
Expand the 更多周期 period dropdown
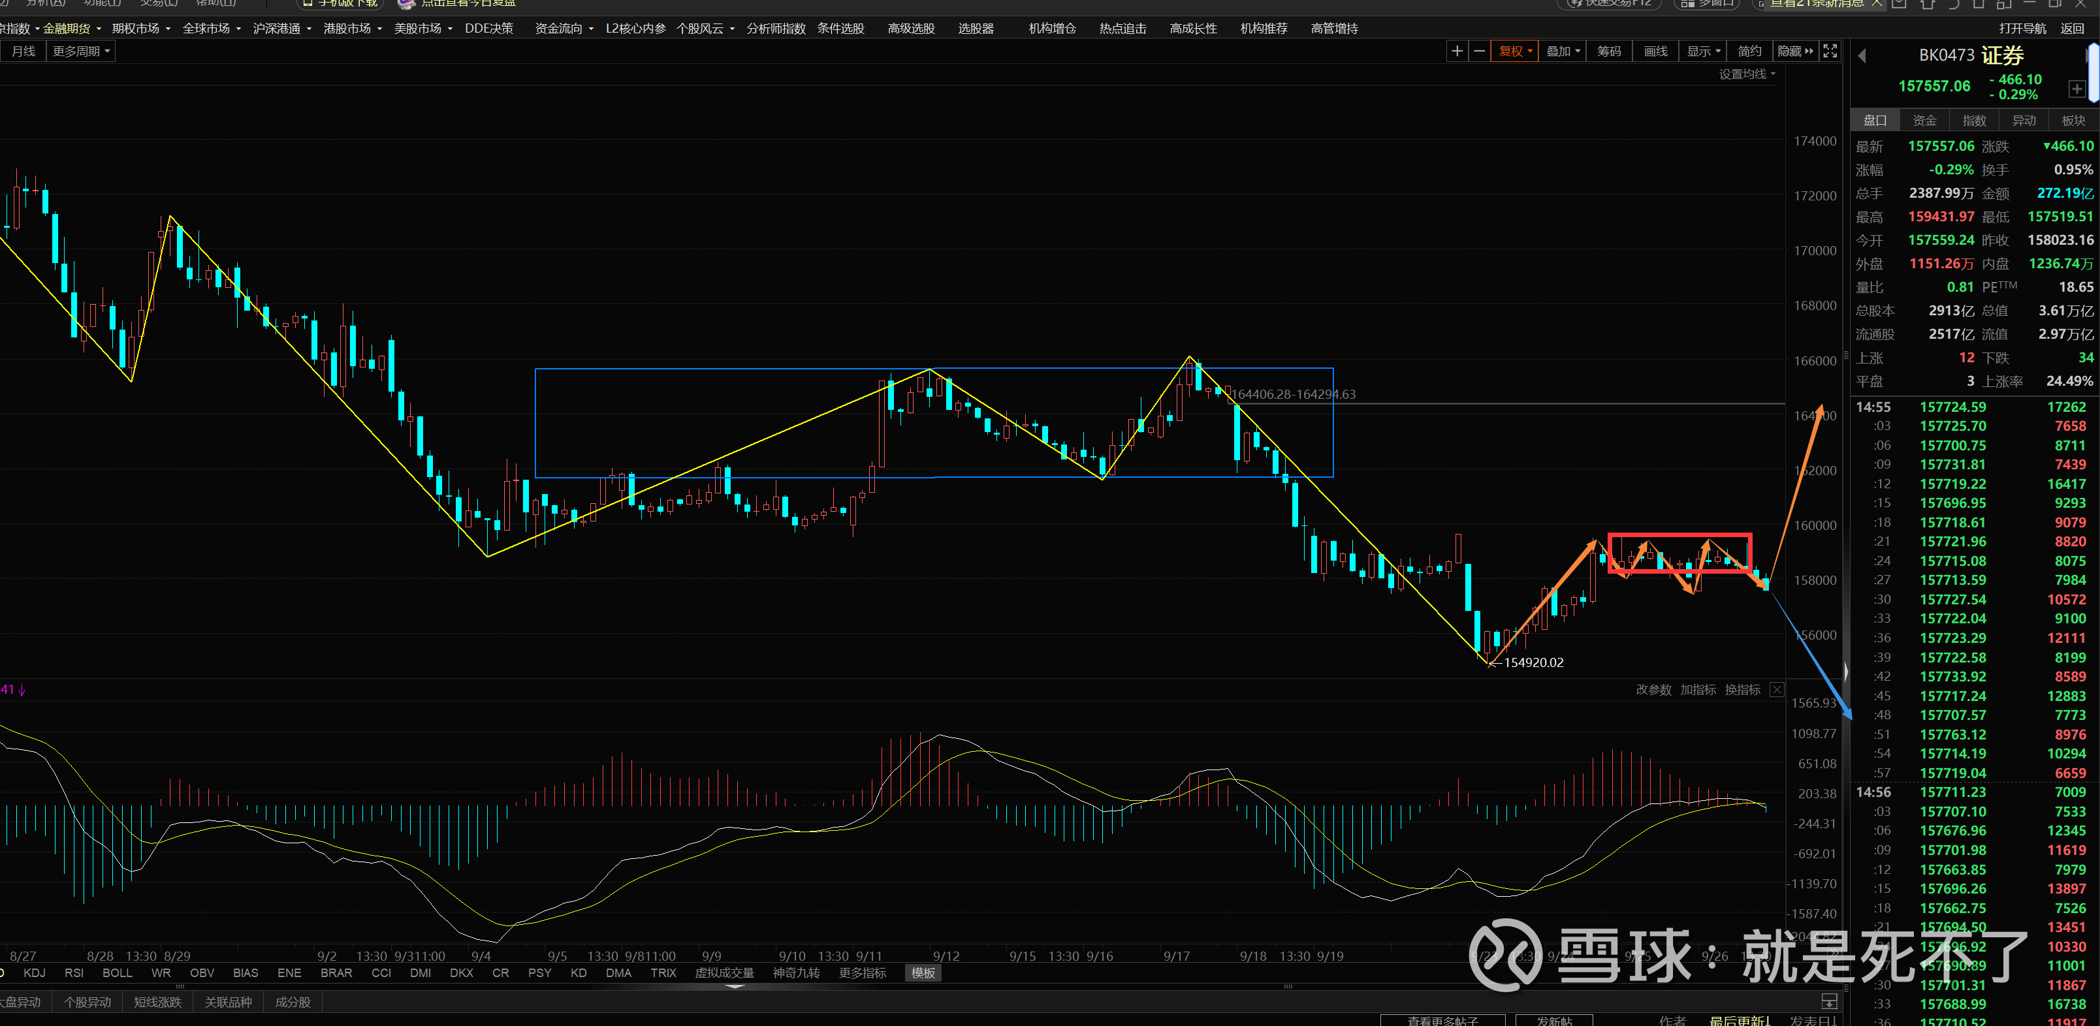(81, 52)
